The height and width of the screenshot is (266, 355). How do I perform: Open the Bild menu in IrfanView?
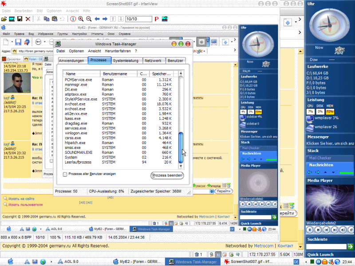click(39, 11)
